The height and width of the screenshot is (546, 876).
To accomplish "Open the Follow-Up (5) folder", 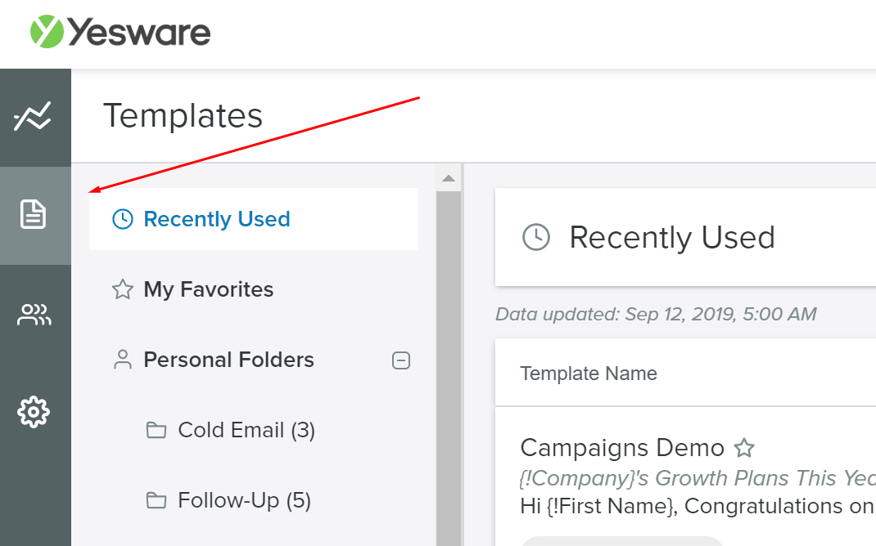I will coord(245,500).
